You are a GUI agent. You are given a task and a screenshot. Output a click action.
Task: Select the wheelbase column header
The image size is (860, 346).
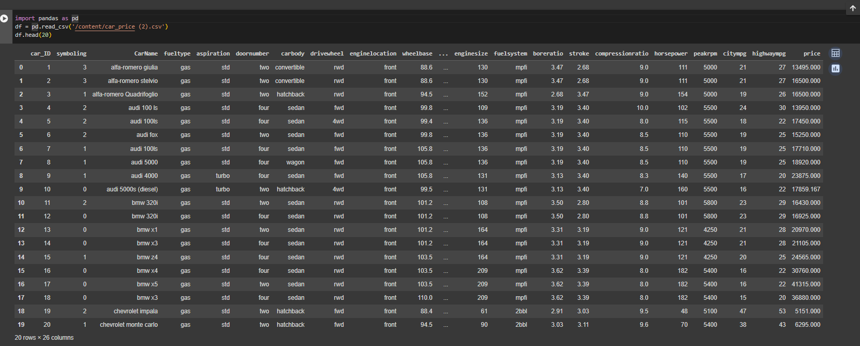tap(417, 53)
